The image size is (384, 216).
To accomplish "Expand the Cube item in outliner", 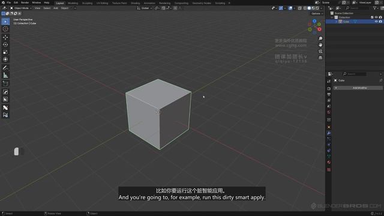I will click(336, 22).
